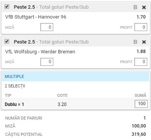
Task: Click the MIZĂ field for Stuttgart bet
Action: tap(47, 27)
